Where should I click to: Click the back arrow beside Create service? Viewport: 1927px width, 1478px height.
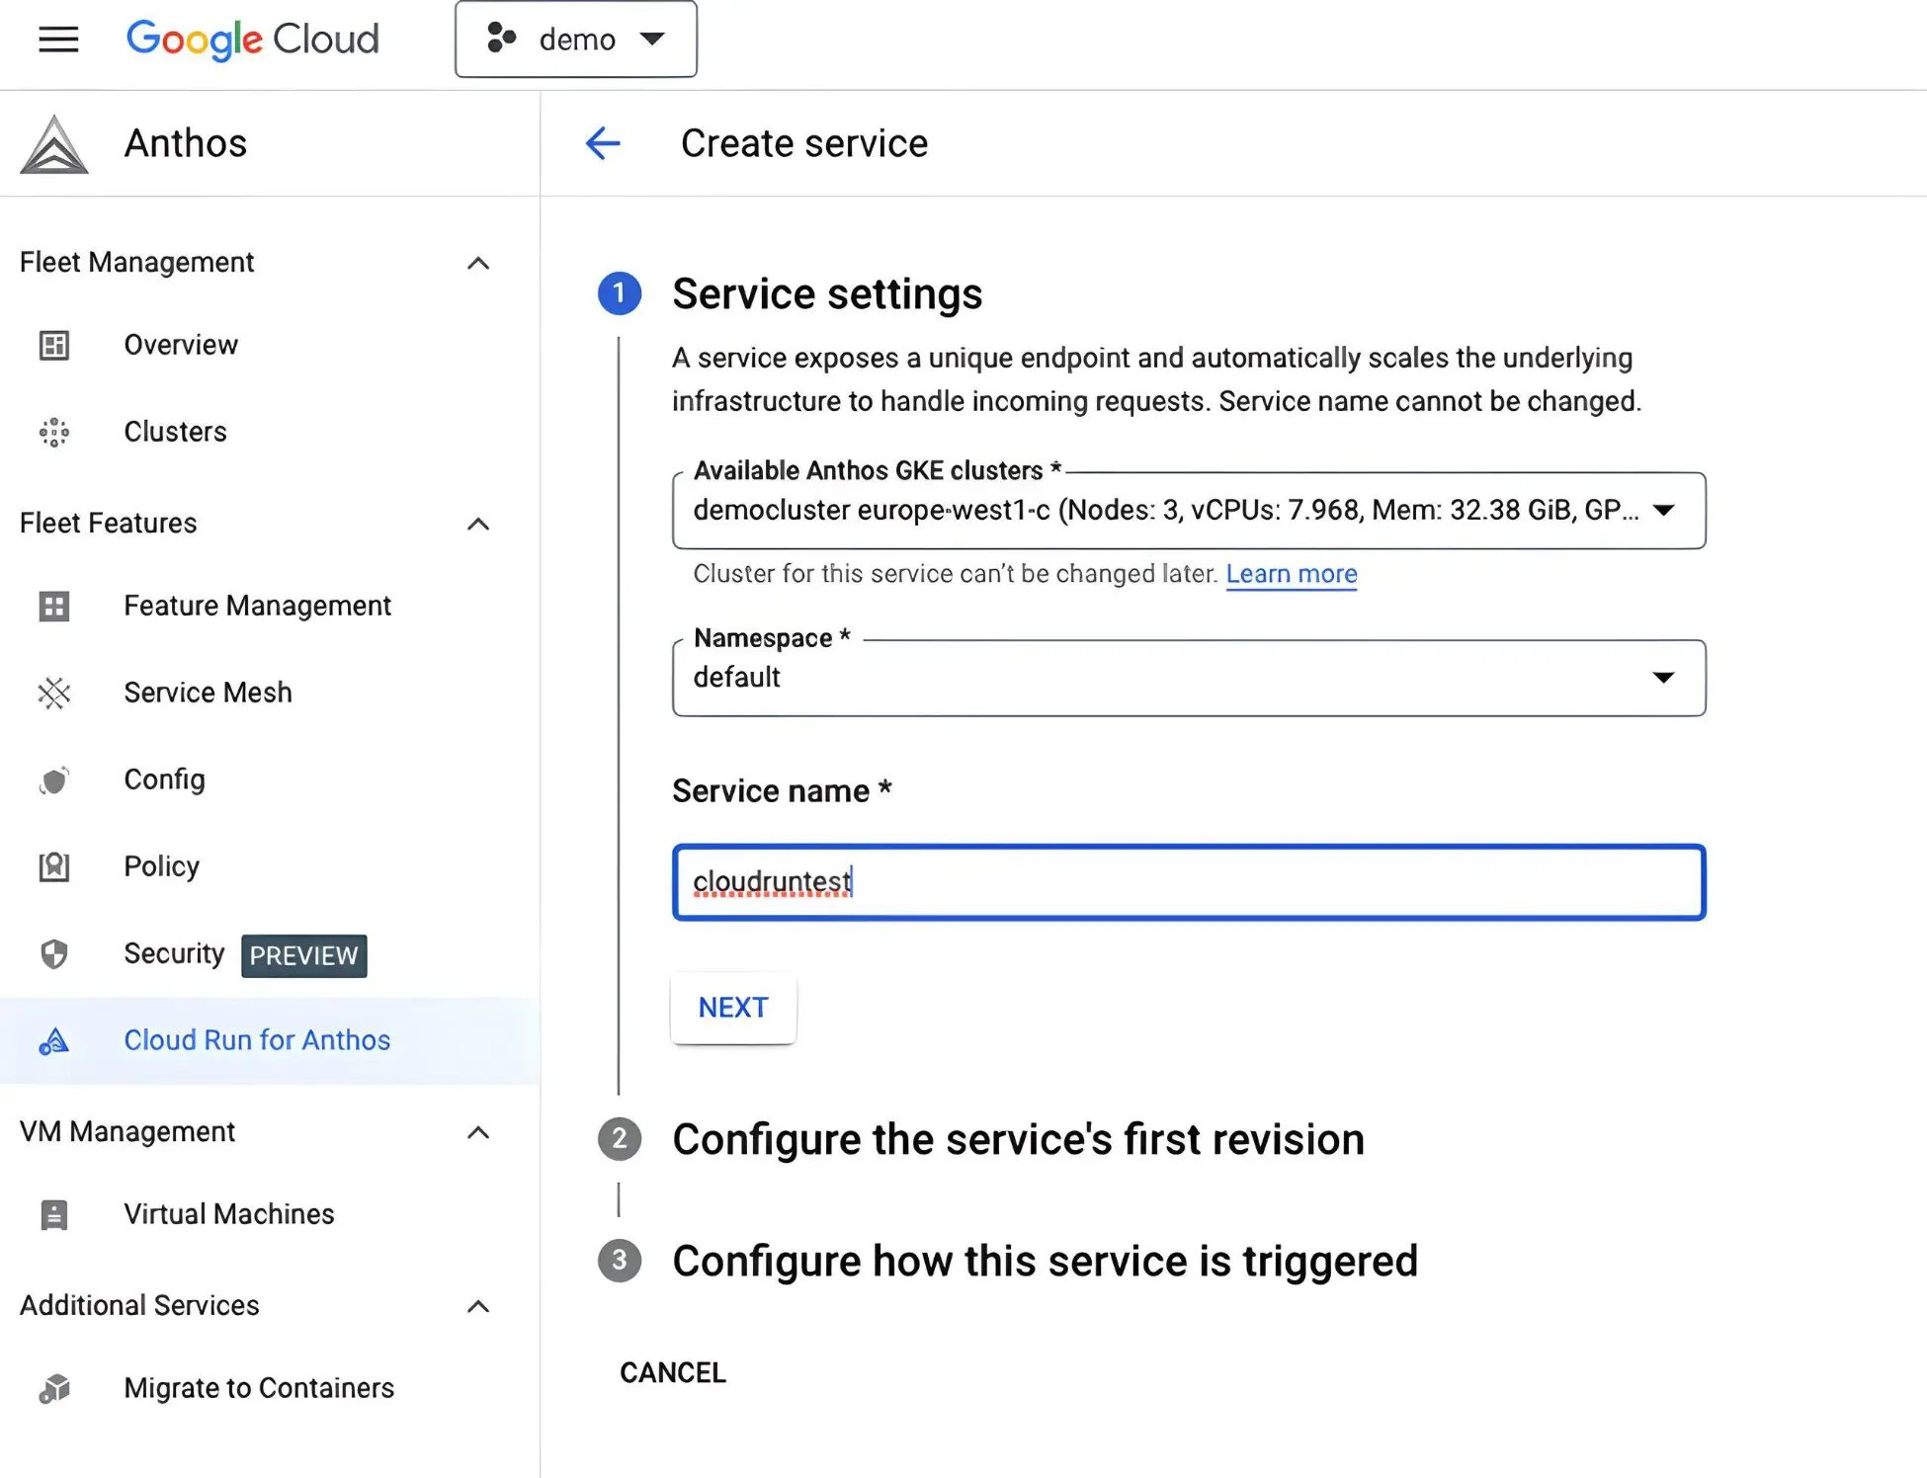[603, 143]
